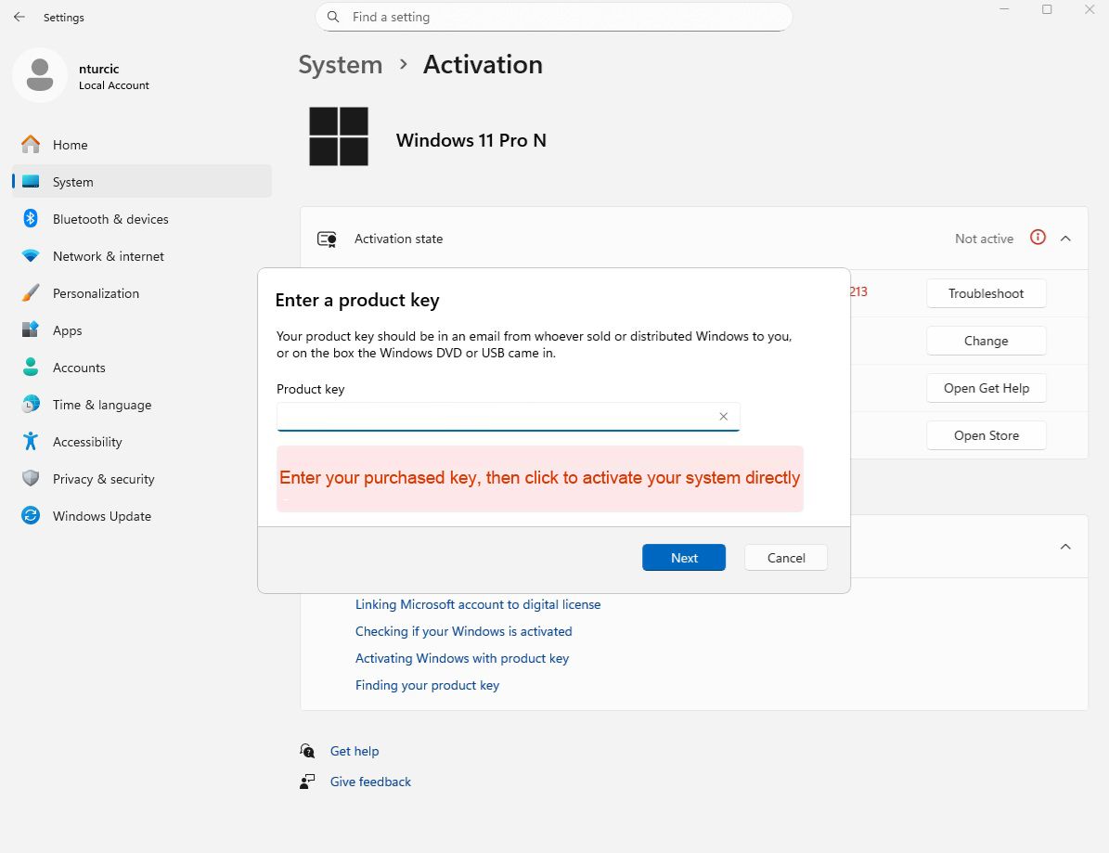
Task: Open Bluetooth & devices settings
Action: pyautogui.click(x=110, y=219)
